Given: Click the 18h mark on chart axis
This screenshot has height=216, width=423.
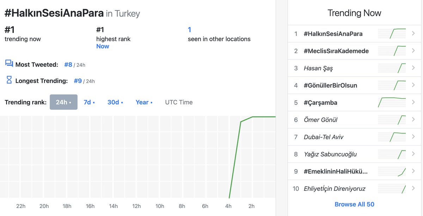Looking at the screenshot, I should tap(67, 206).
